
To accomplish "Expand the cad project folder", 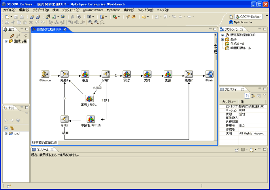I will tap(6, 134).
